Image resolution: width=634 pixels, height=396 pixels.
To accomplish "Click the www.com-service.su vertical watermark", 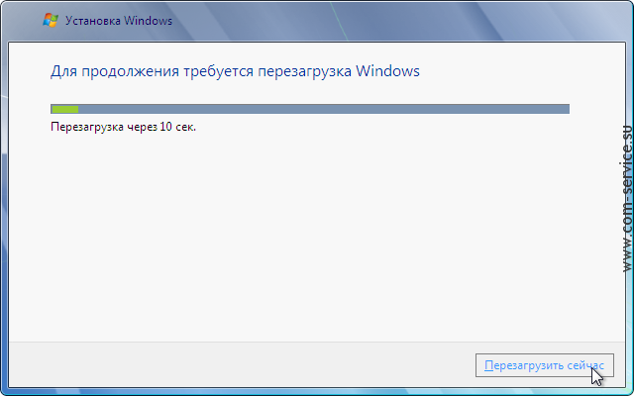I will pos(626,198).
